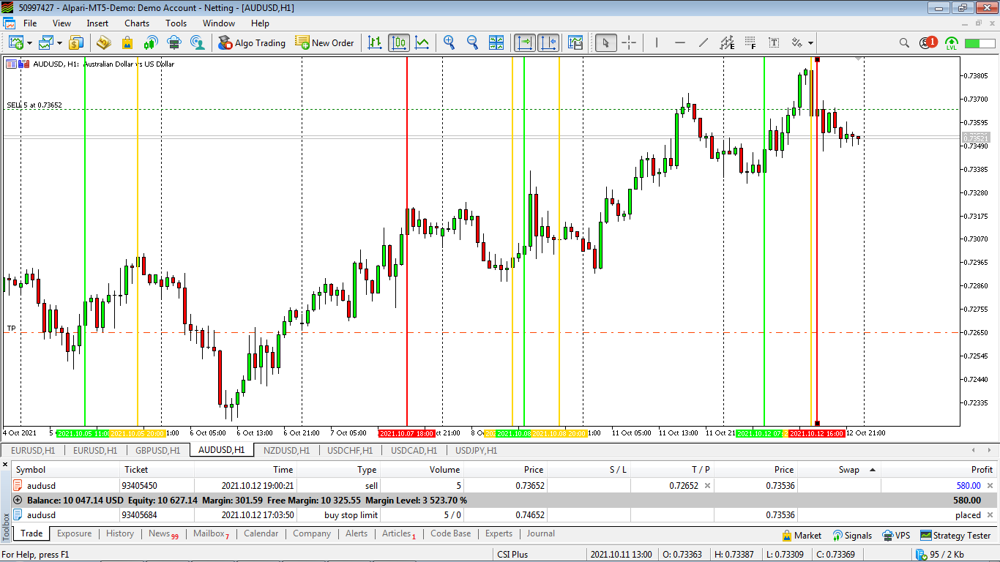The height and width of the screenshot is (562, 1000).
Task: Open the trading Signals icon
Action: (151, 42)
